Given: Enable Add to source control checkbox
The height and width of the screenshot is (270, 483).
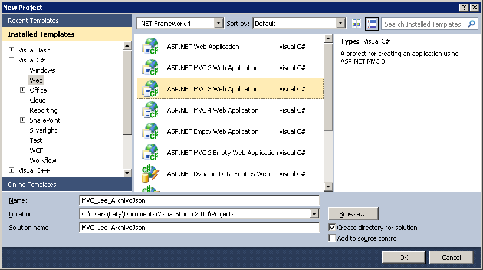Looking at the screenshot, I should [x=332, y=238].
